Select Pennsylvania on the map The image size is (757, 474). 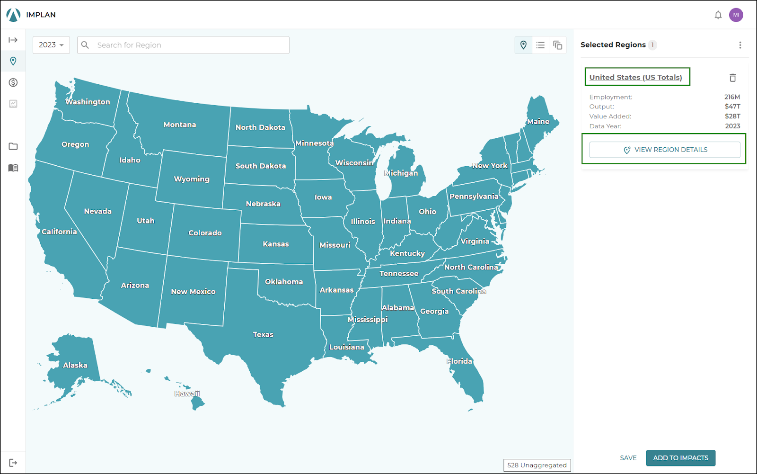tap(474, 196)
